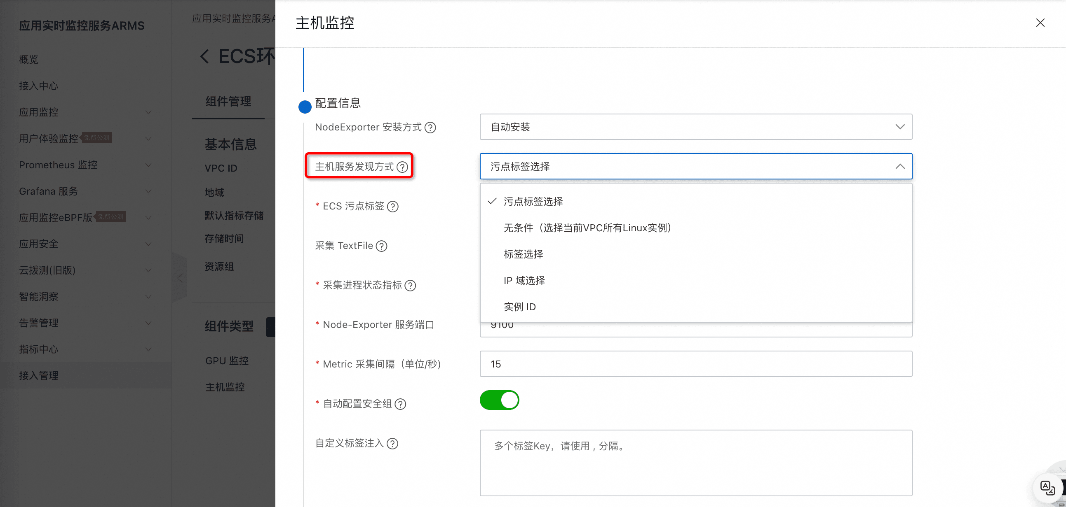Viewport: 1066px width, 507px height.
Task: Click translate icon at bottom right
Action: (x=1047, y=488)
